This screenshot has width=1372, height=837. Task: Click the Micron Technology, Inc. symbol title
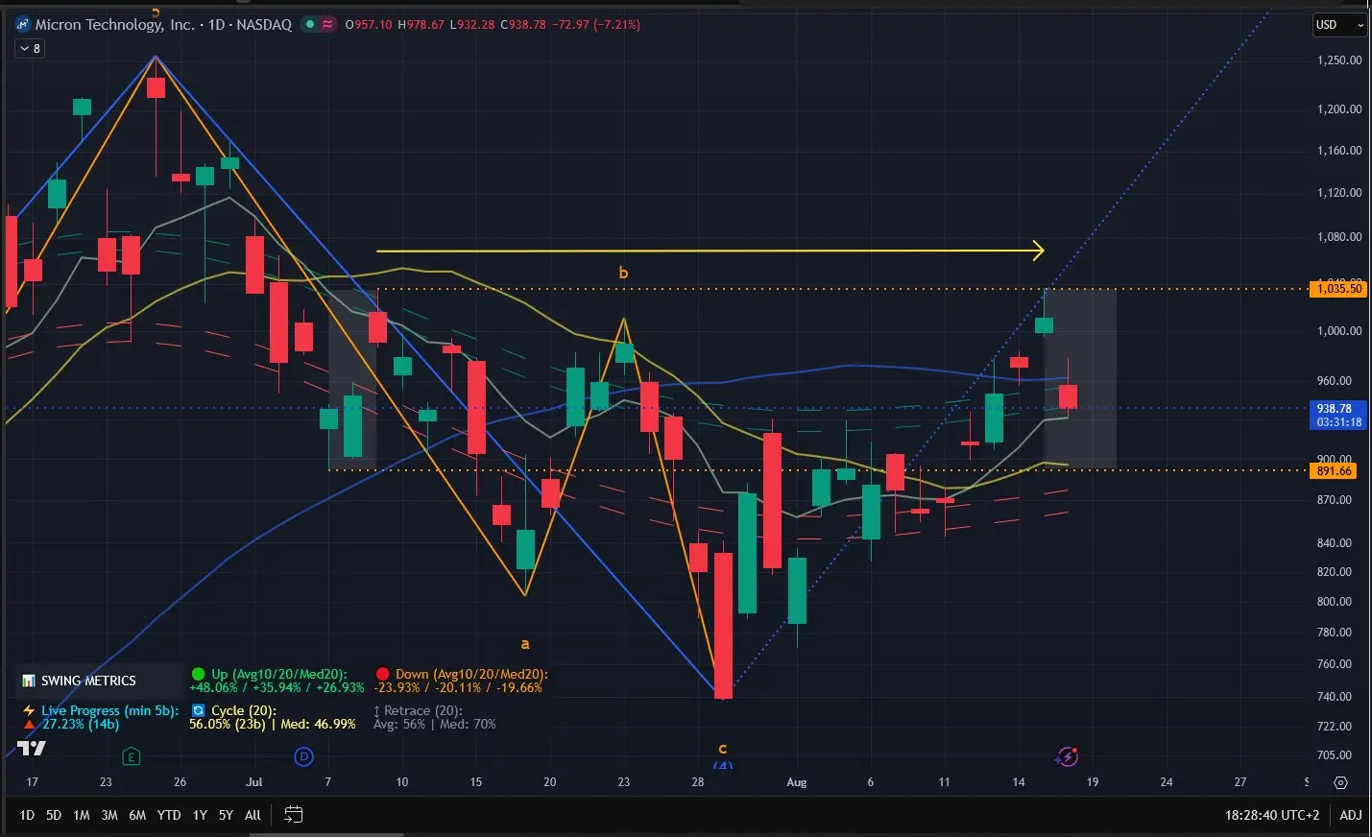114,24
